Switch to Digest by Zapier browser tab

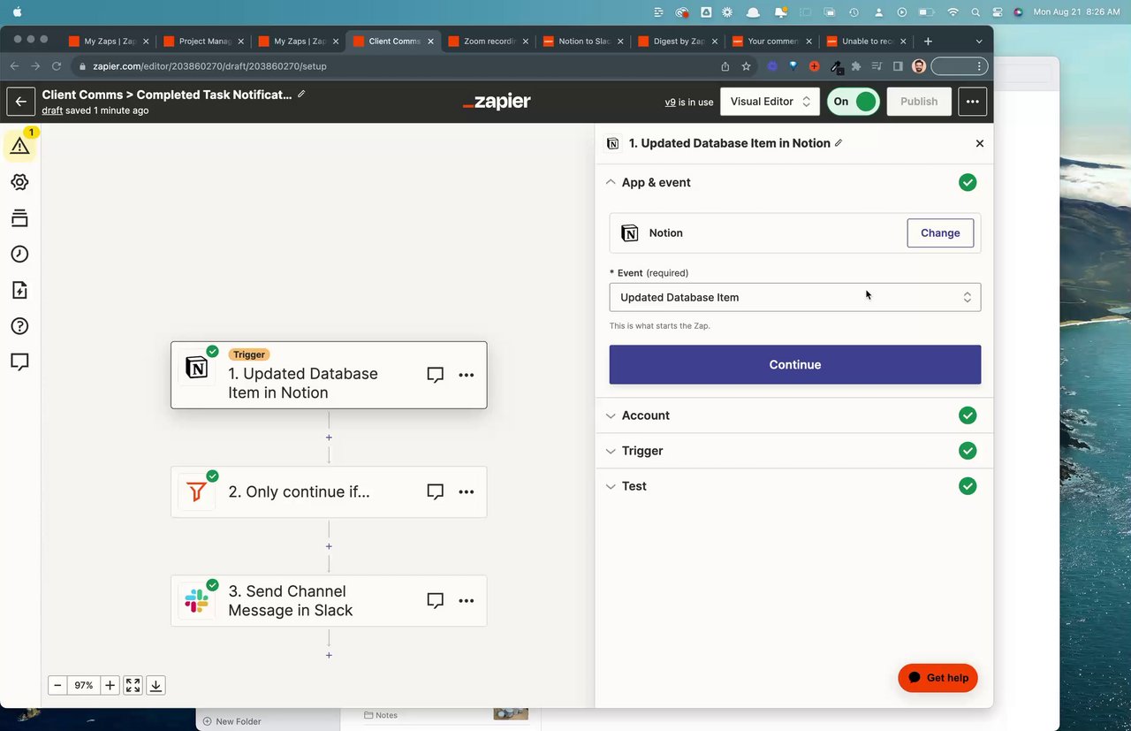coord(678,41)
